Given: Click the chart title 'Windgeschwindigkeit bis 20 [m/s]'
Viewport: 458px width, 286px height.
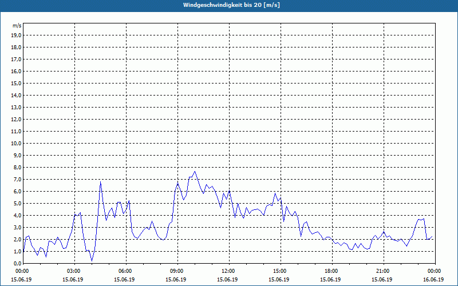Looking at the screenshot, I should point(231,5).
